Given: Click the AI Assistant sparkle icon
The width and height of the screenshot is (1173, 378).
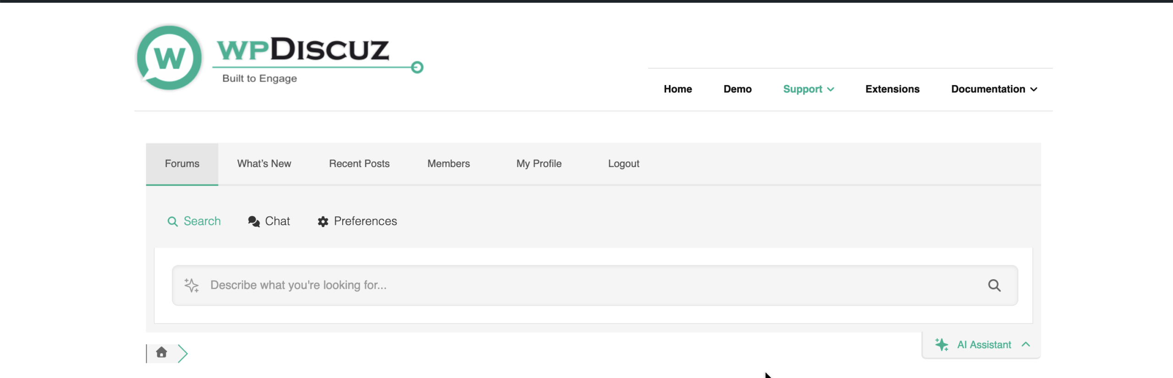Looking at the screenshot, I should (942, 345).
